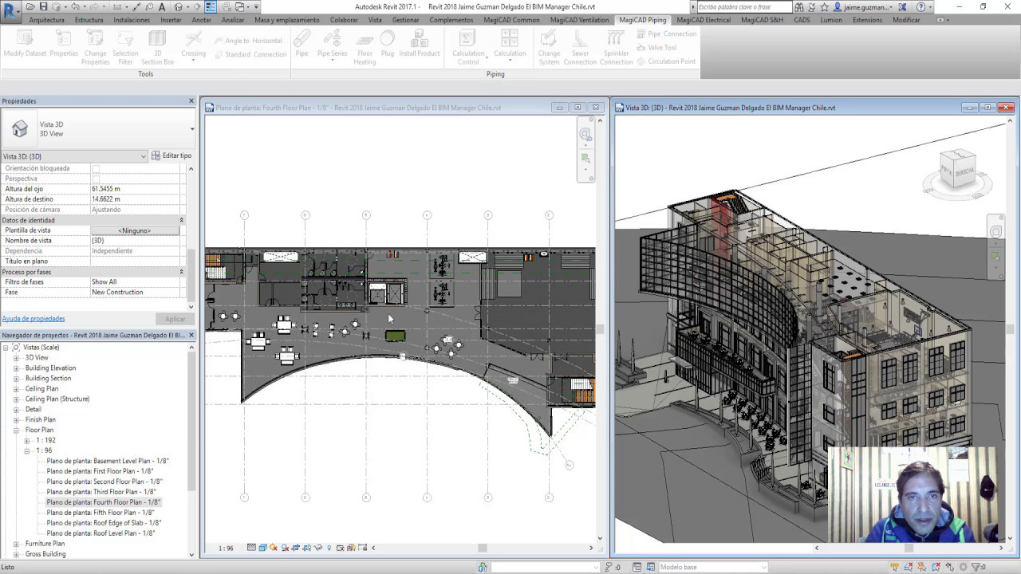Choose the Floor Heating tool
Viewport: 1021px width, 574px height.
coord(365,47)
